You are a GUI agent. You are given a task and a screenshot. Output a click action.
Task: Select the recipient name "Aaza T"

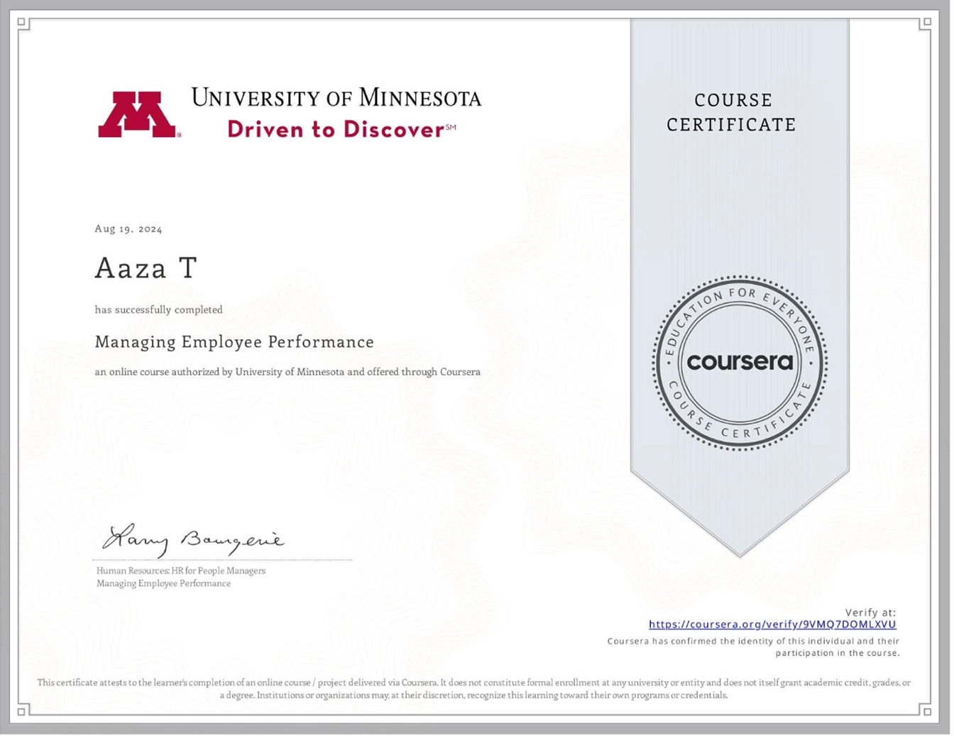(146, 268)
